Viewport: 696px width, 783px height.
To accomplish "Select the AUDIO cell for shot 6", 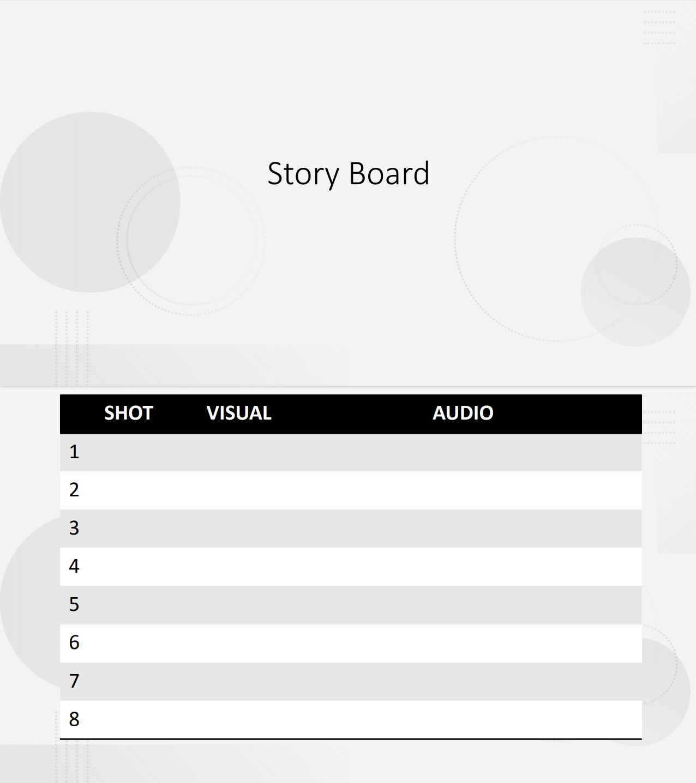I will pyautogui.click(x=463, y=644).
